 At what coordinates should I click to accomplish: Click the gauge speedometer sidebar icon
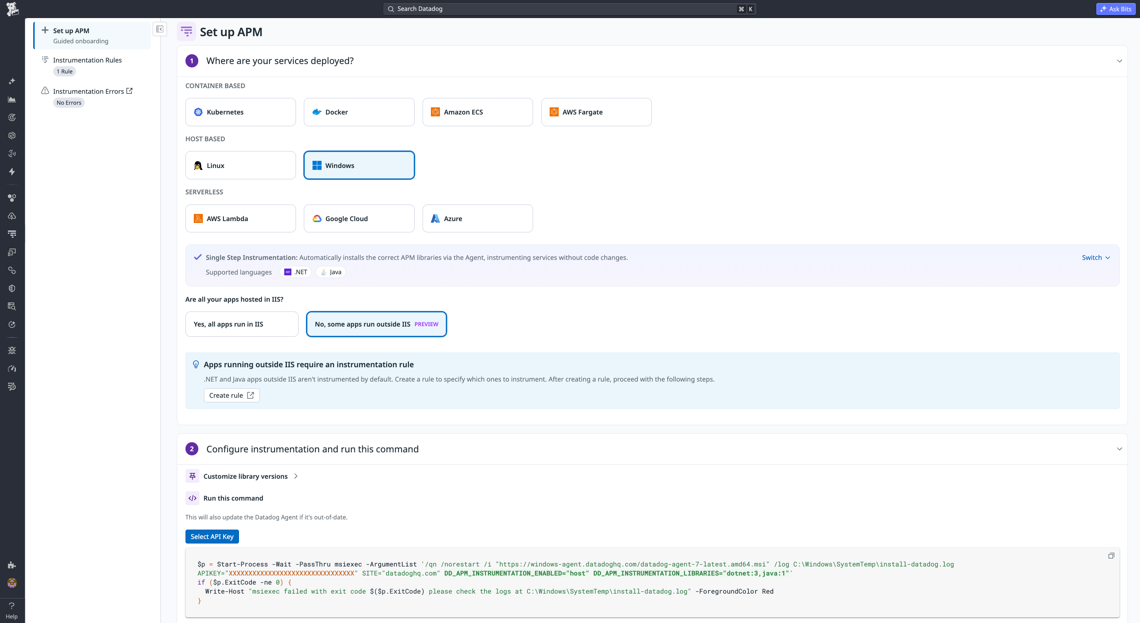pos(12,369)
